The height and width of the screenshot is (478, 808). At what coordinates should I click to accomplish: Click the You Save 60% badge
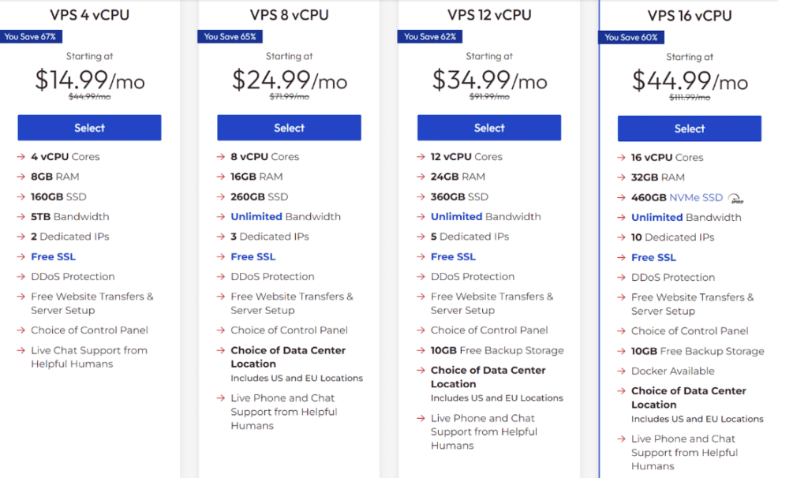pos(630,37)
